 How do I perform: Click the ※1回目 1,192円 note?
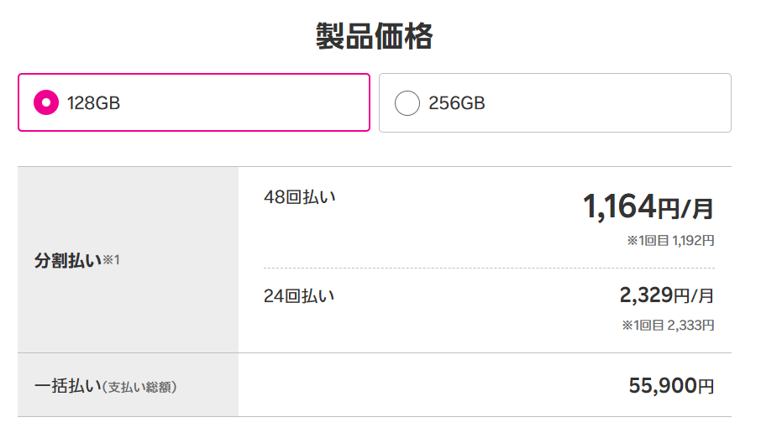tap(669, 241)
